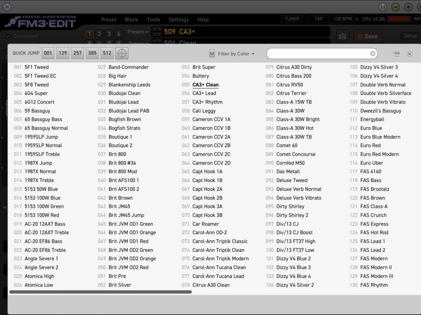Image resolution: width=421 pixels, height=315 pixels.
Task: Click the Setup button
Action: 410,36
